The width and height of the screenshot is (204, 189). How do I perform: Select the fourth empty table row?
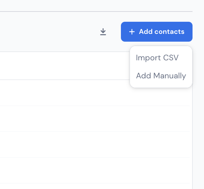pyautogui.click(x=95, y=170)
